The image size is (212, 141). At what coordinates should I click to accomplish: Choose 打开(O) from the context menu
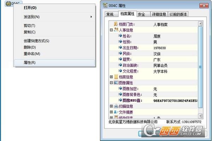[x=30, y=8]
